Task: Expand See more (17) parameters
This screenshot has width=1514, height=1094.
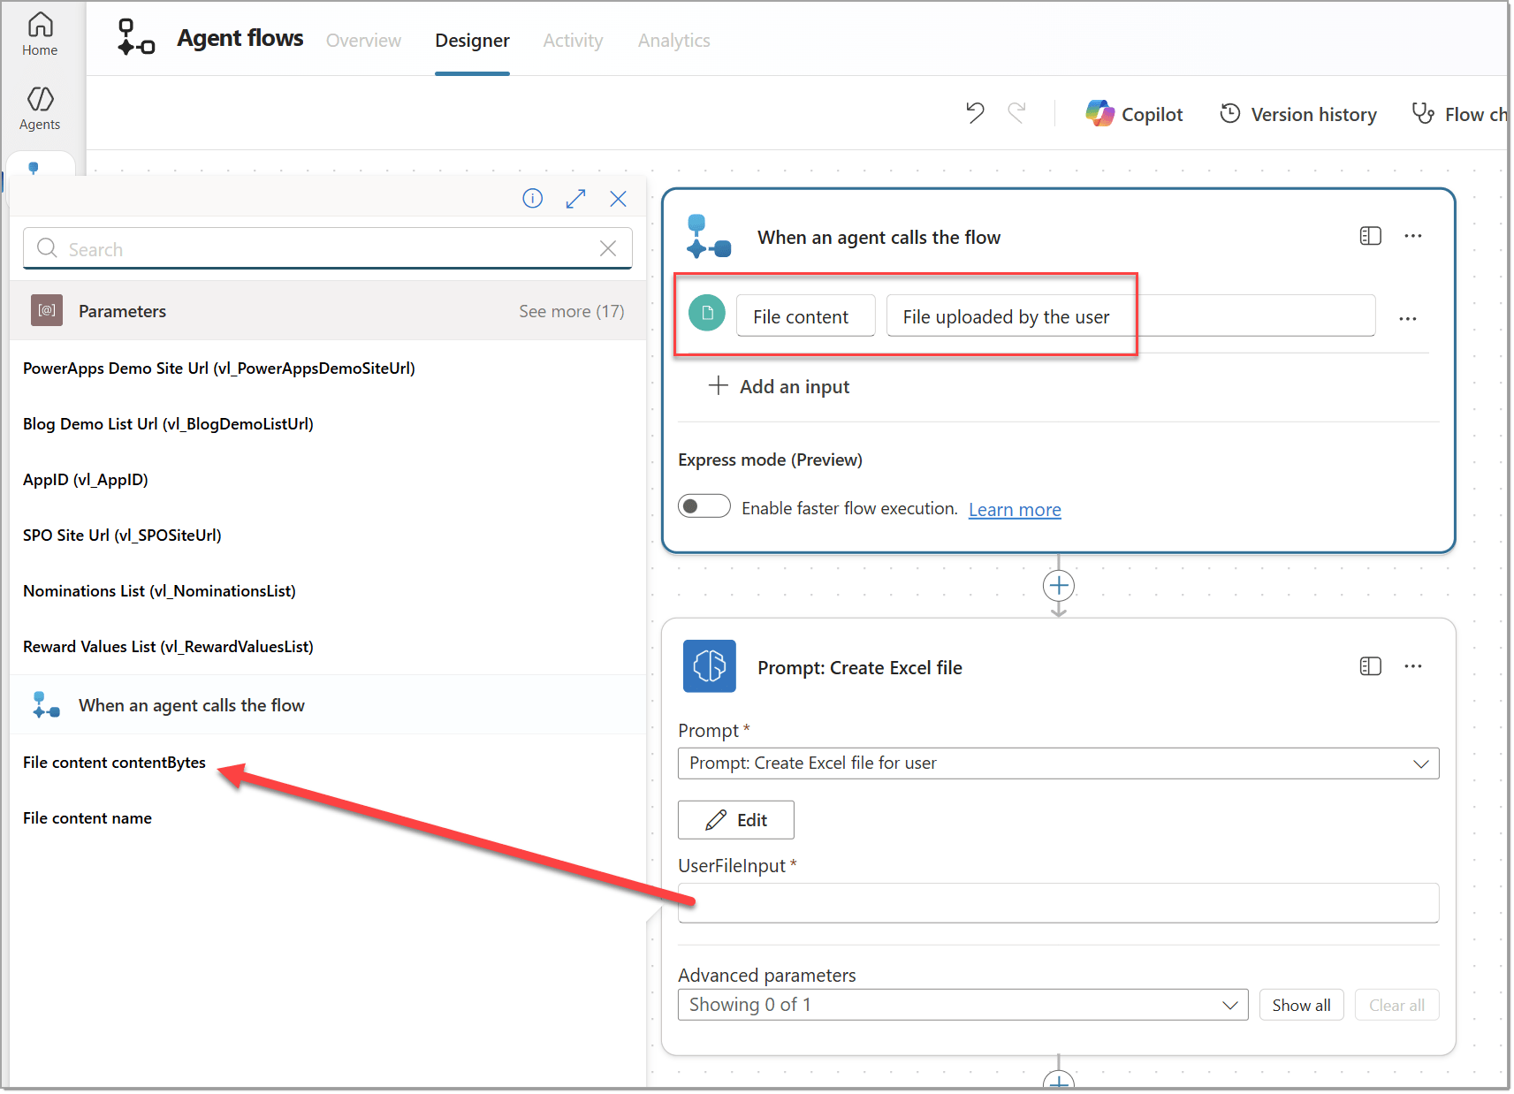Action: 572,311
